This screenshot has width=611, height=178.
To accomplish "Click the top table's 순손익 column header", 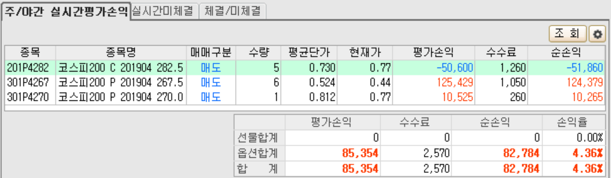I will (566, 52).
